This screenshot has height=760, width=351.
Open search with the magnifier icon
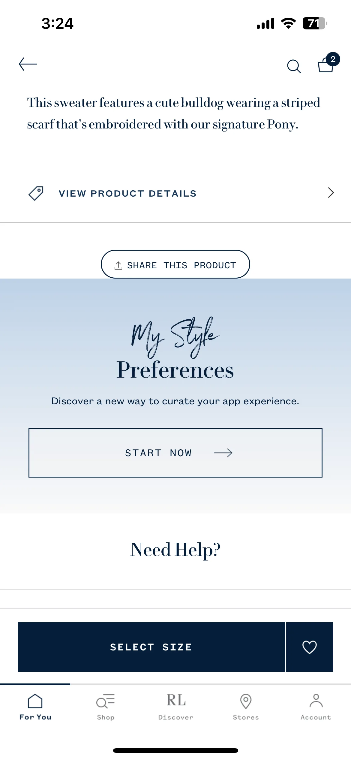[x=294, y=66]
